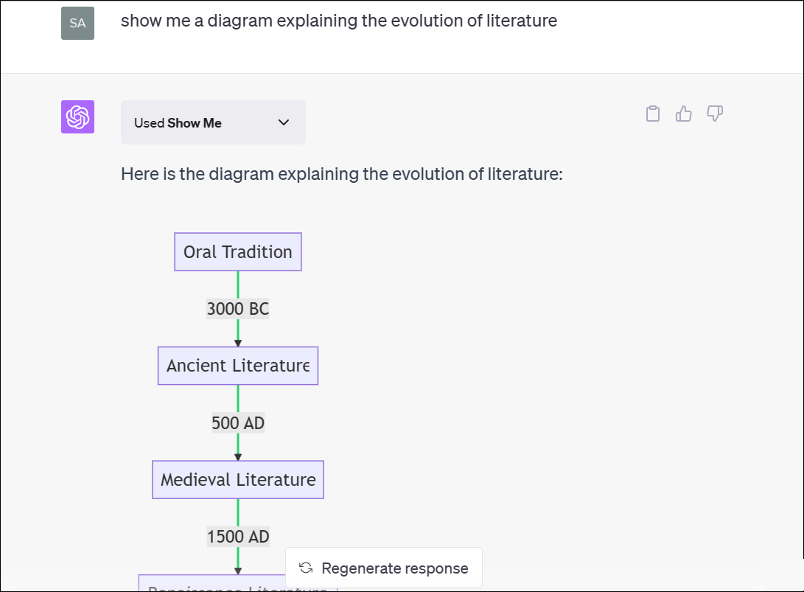The width and height of the screenshot is (804, 592).
Task: Click the 500 AD edge label
Action: click(238, 423)
